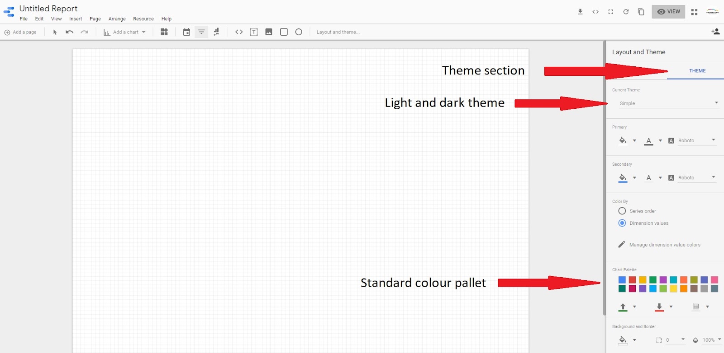Screen dimensions: 724x353
Task: Open the Arrange menu
Action: pyautogui.click(x=117, y=19)
